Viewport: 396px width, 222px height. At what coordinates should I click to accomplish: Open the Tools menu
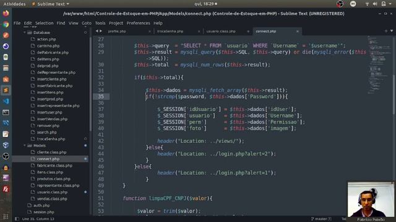tap(100, 23)
